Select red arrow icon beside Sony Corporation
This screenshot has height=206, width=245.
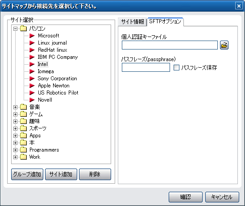(x=32, y=78)
